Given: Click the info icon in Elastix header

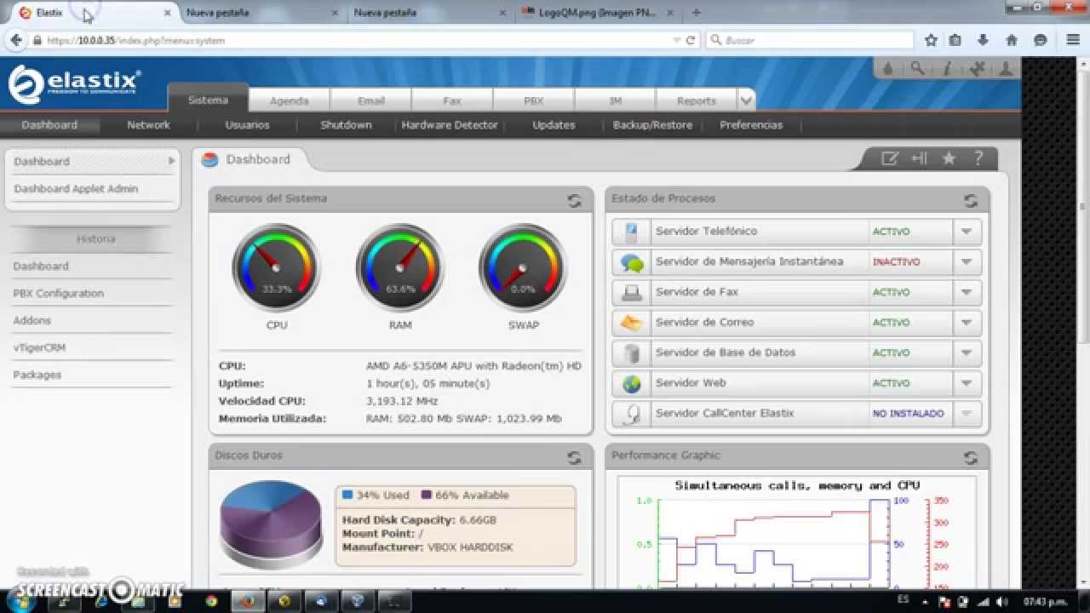Looking at the screenshot, I should click(x=946, y=70).
